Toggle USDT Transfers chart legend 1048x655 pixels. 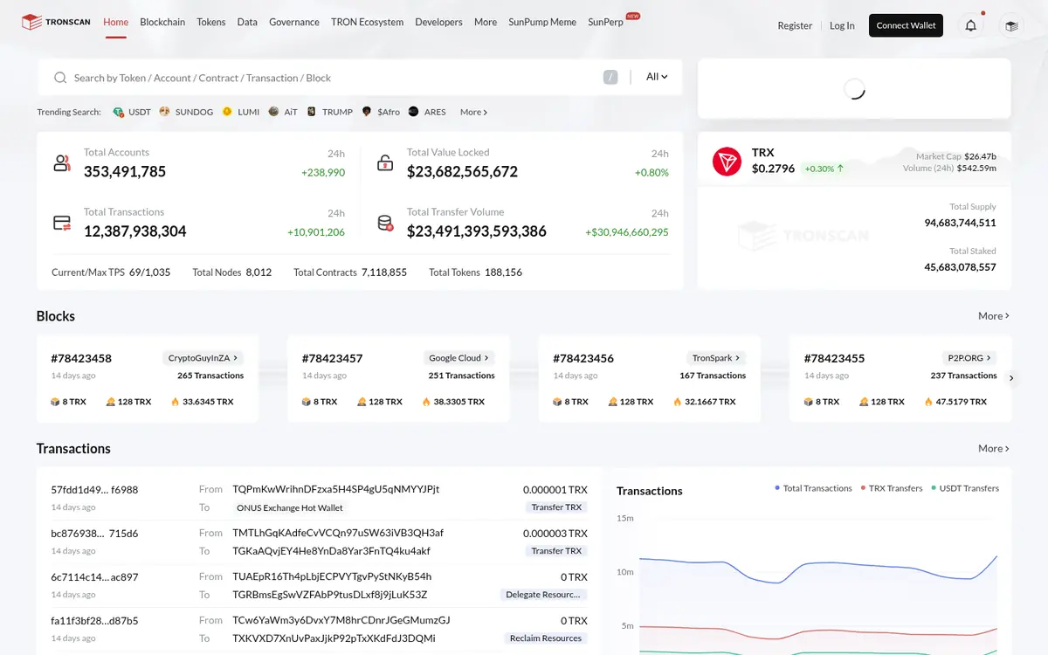[x=965, y=488]
